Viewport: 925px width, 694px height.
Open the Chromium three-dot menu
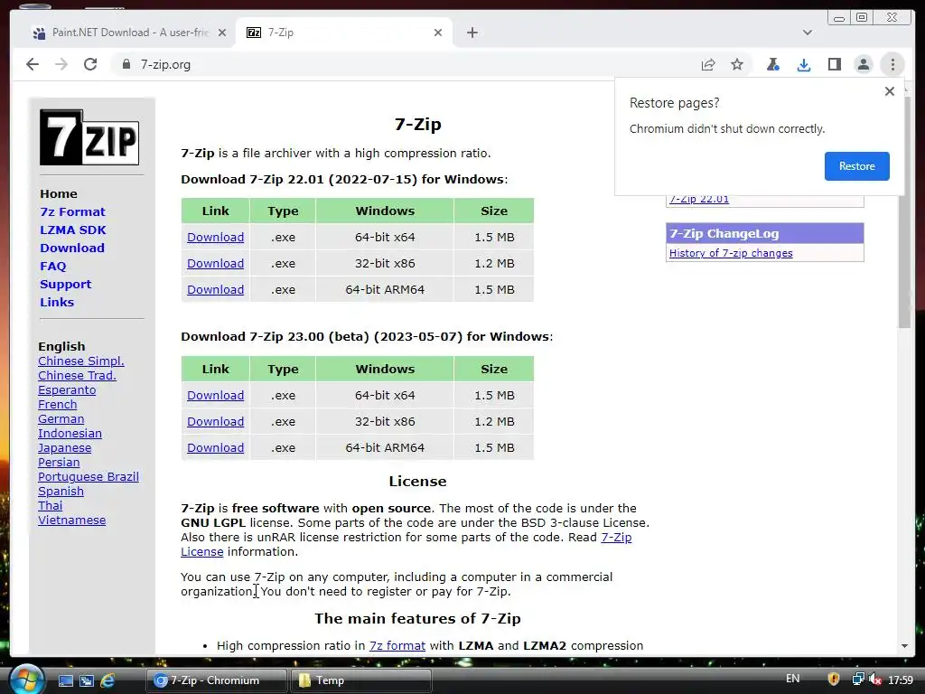892,64
